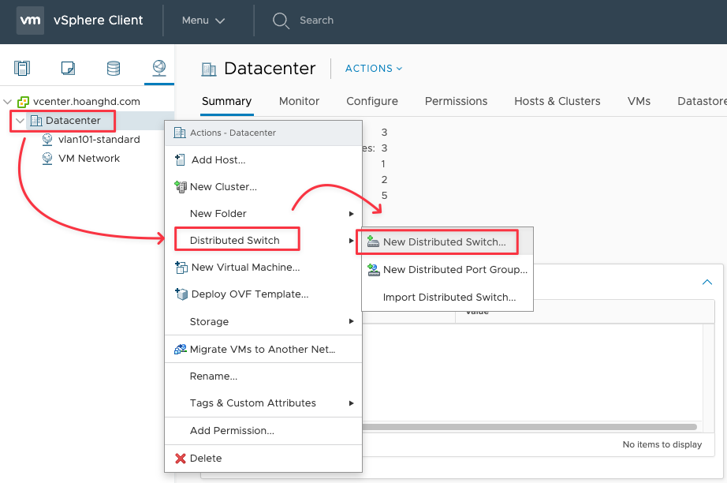Choose Import Distributed Switch... item

coord(447,298)
